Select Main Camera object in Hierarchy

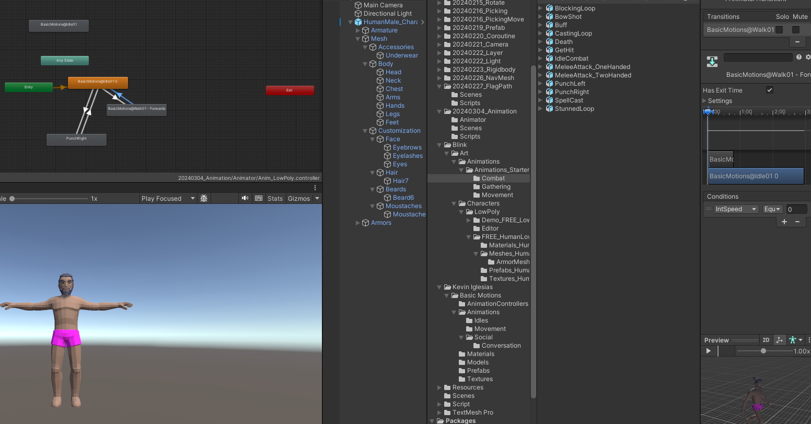(x=383, y=5)
